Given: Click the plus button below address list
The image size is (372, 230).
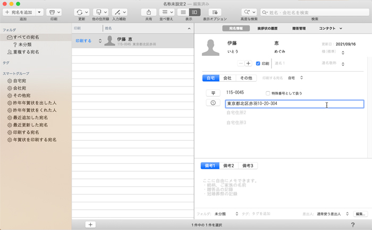Looking at the screenshot, I should [90, 225].
